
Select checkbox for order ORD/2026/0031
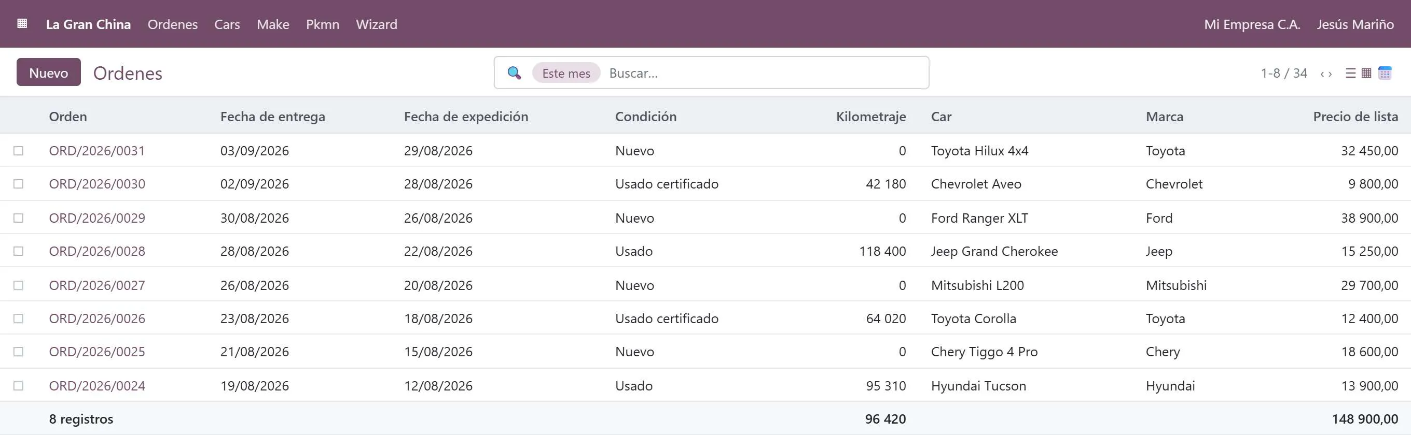click(x=19, y=150)
